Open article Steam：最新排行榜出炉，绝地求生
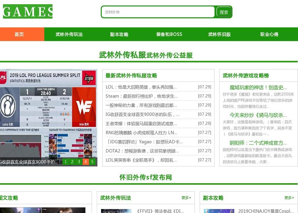The width and height of the screenshot is (298, 213). [x=142, y=96]
